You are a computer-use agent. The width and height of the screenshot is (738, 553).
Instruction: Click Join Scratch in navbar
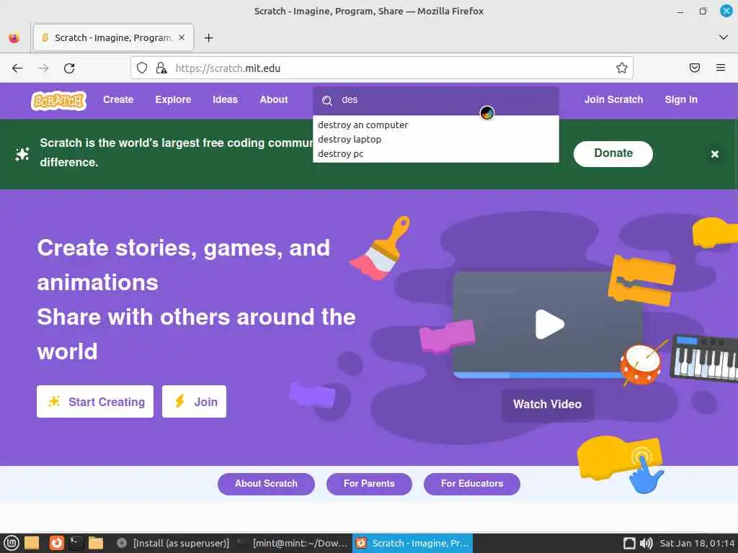[x=613, y=99]
